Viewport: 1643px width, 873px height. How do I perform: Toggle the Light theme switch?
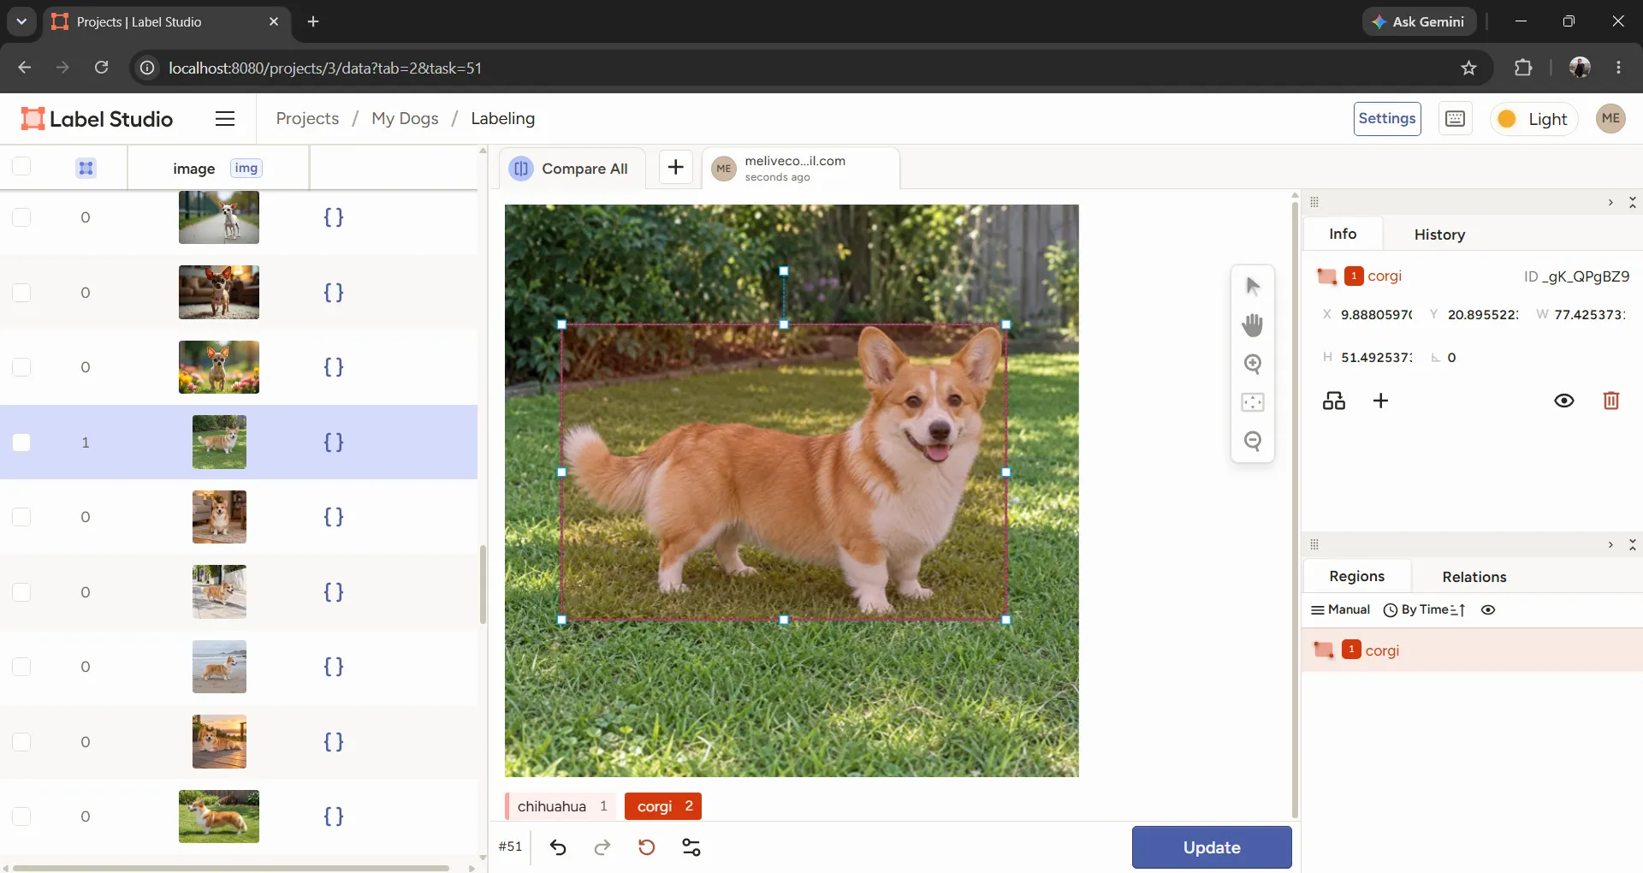(x=1534, y=119)
